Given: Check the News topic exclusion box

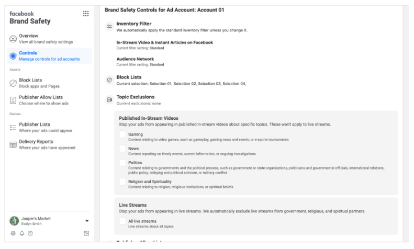Looking at the screenshot, I should [x=122, y=149].
